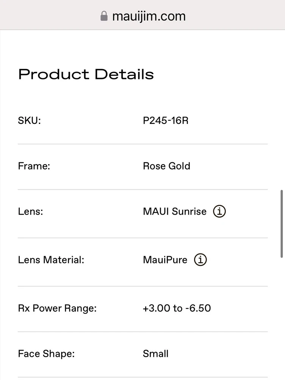Viewport: 285px width, 380px height.
Task: Click the mauijim.com URL text
Action: (x=149, y=16)
